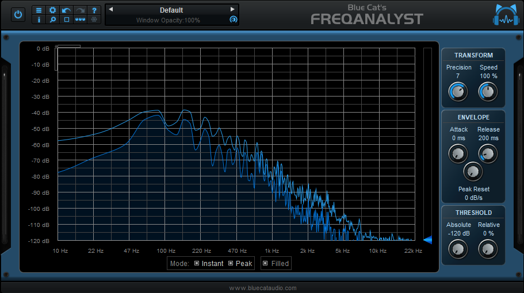Screen dimensions: 524x293
Task: Adjust the Relative threshold knob
Action: [488, 249]
